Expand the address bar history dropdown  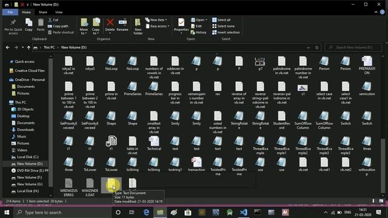(309, 47)
